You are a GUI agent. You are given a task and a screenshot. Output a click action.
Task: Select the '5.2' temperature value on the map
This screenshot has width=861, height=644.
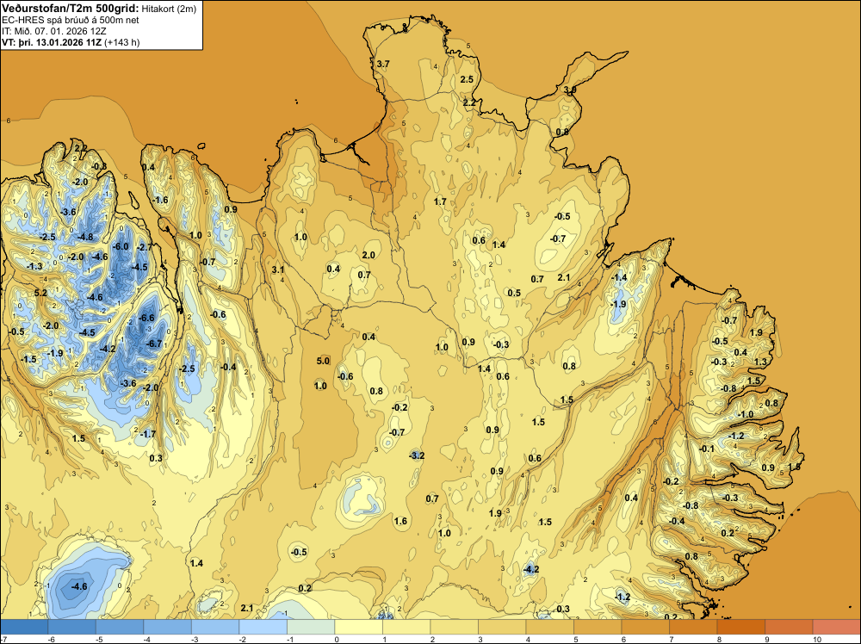(40, 294)
